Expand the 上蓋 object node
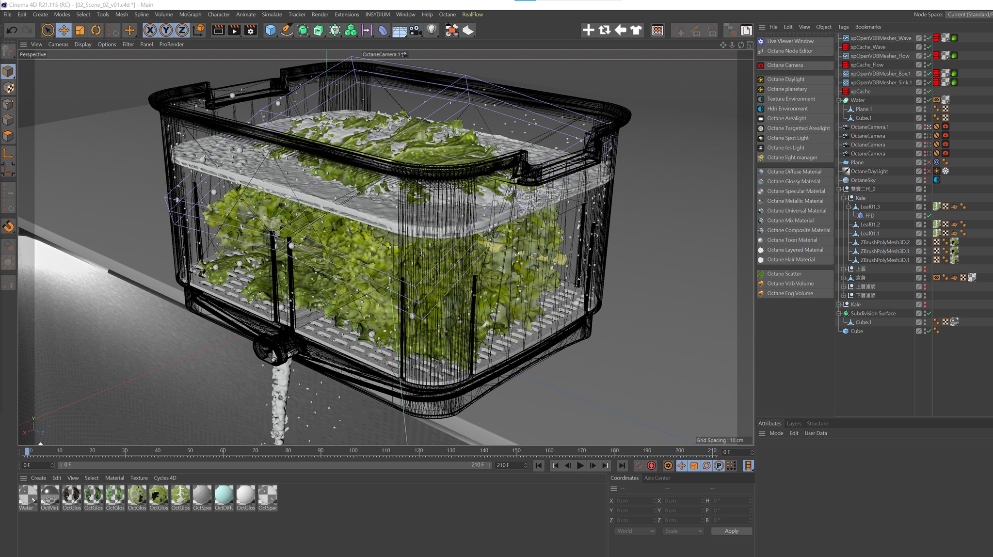Viewport: 993px width, 557px height. (x=844, y=269)
